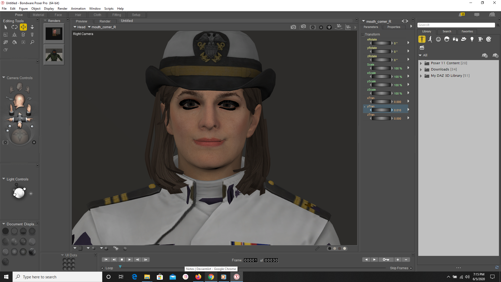This screenshot has width=501, height=282.
Task: Collapse the Camera Controls panel
Action: click(4, 77)
